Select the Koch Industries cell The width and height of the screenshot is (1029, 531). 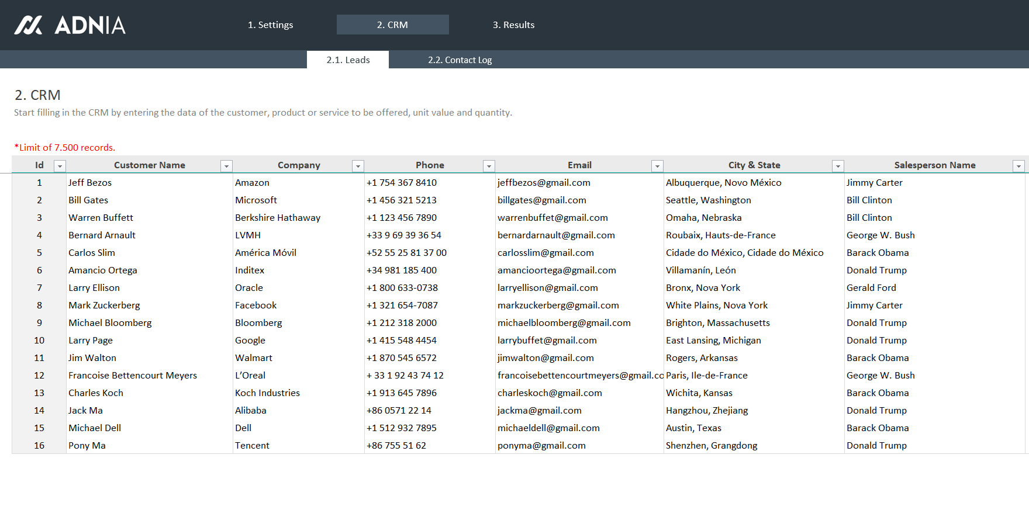point(299,393)
